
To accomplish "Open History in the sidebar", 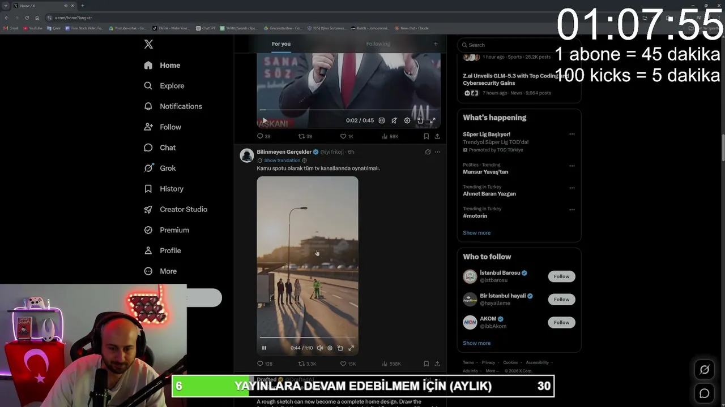I will [x=164, y=189].
